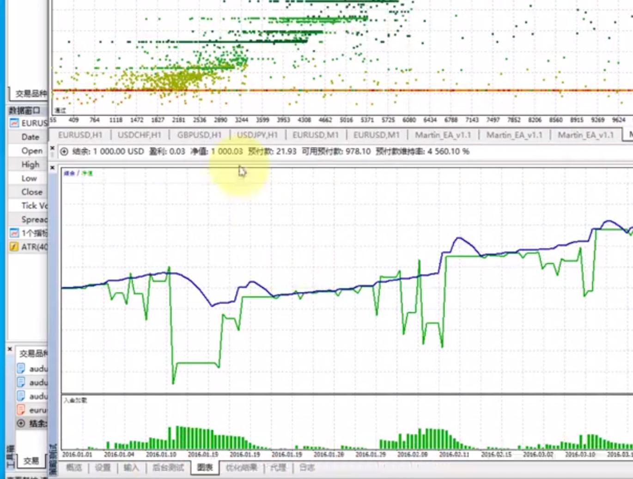The image size is (633, 479).
Task: Click the orange euru order icon
Action: (x=21, y=410)
